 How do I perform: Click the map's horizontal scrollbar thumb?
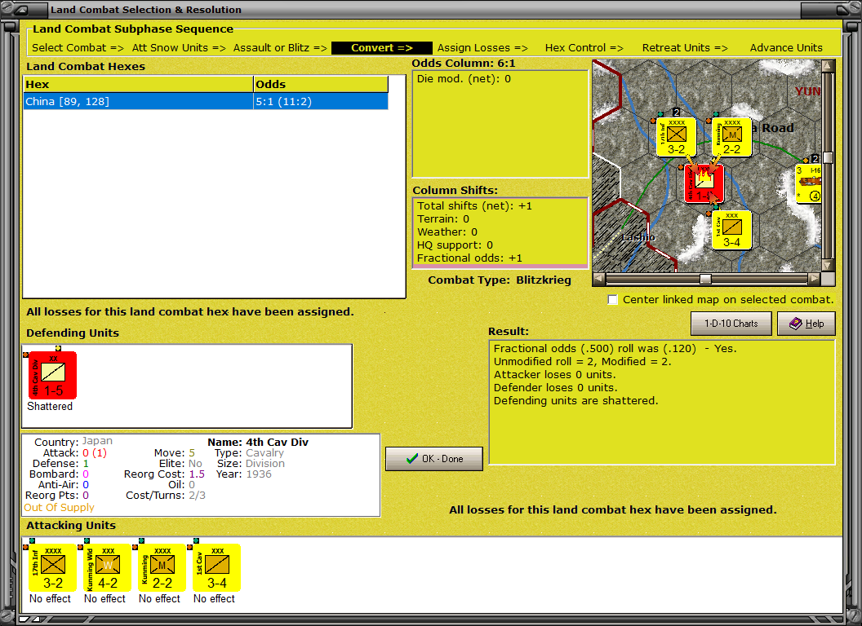[x=705, y=279]
